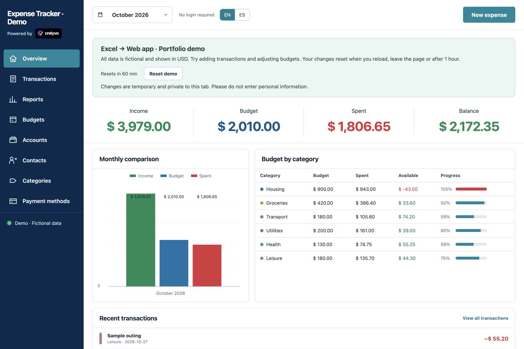Toggle Income series in chart legend
This screenshot has width=524, height=349.
[x=142, y=176]
